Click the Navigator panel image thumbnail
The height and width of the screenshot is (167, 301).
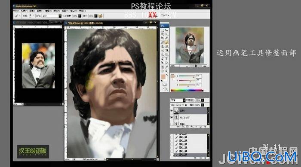pos(190,45)
